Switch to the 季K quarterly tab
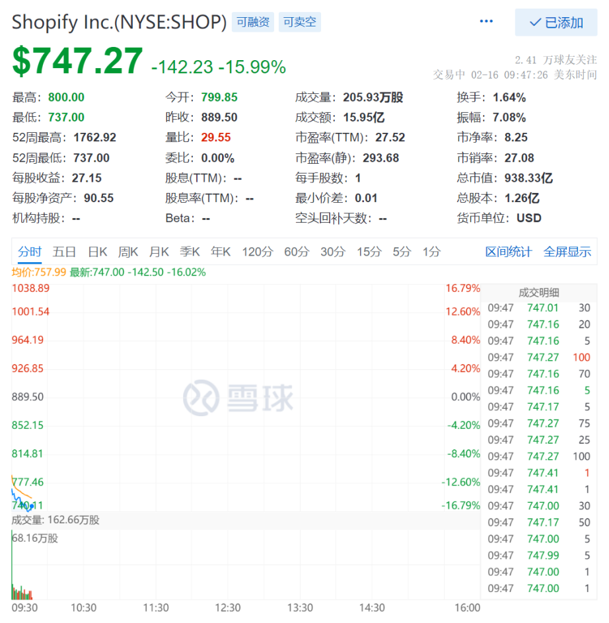 click(190, 252)
